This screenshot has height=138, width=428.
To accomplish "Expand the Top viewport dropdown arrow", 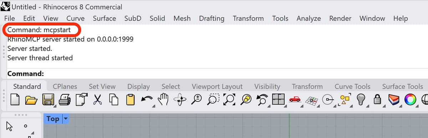I will click(x=65, y=118).
